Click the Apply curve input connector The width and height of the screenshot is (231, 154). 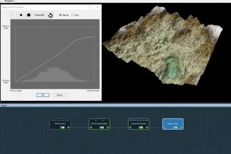[x=165, y=127]
